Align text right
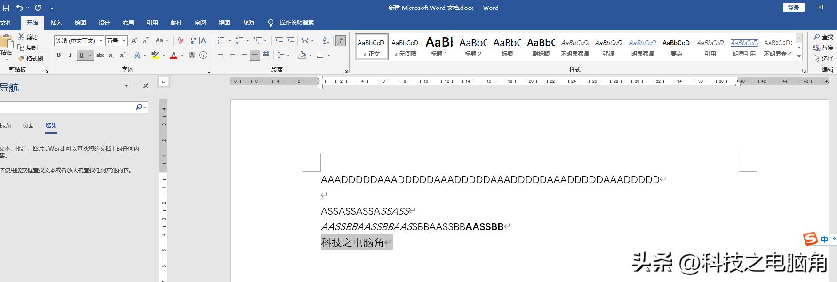Viewport: 837px width, 282px height. pos(244,55)
